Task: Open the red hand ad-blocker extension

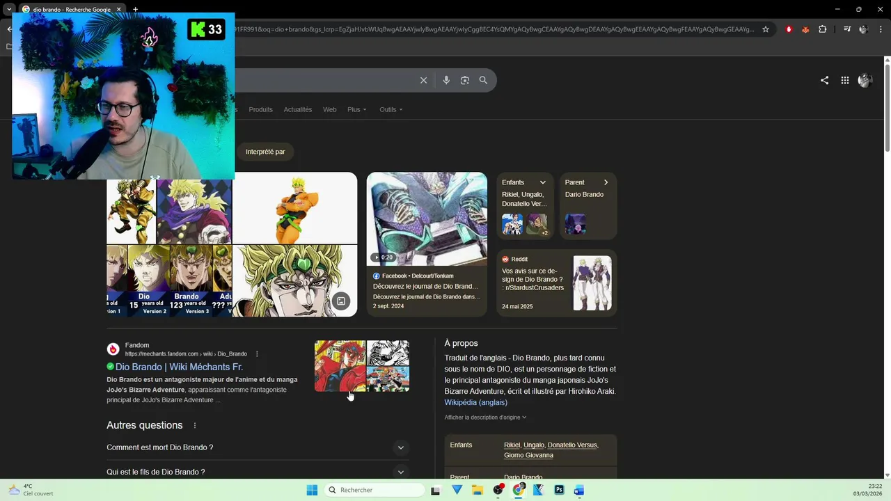Action: click(789, 29)
